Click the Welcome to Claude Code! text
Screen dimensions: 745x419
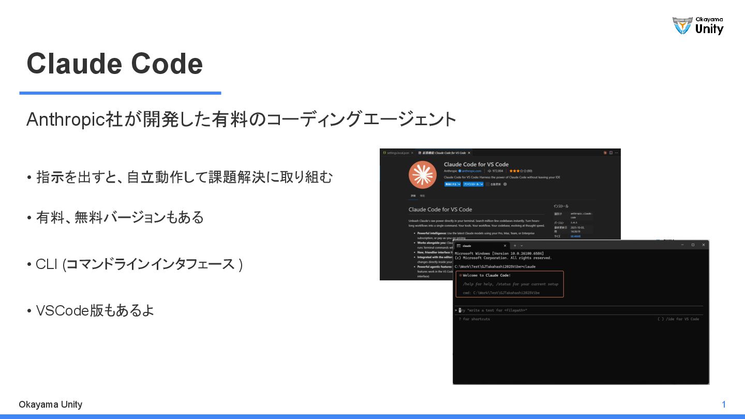[486, 275]
